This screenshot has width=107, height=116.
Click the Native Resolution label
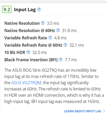coord(22,23)
